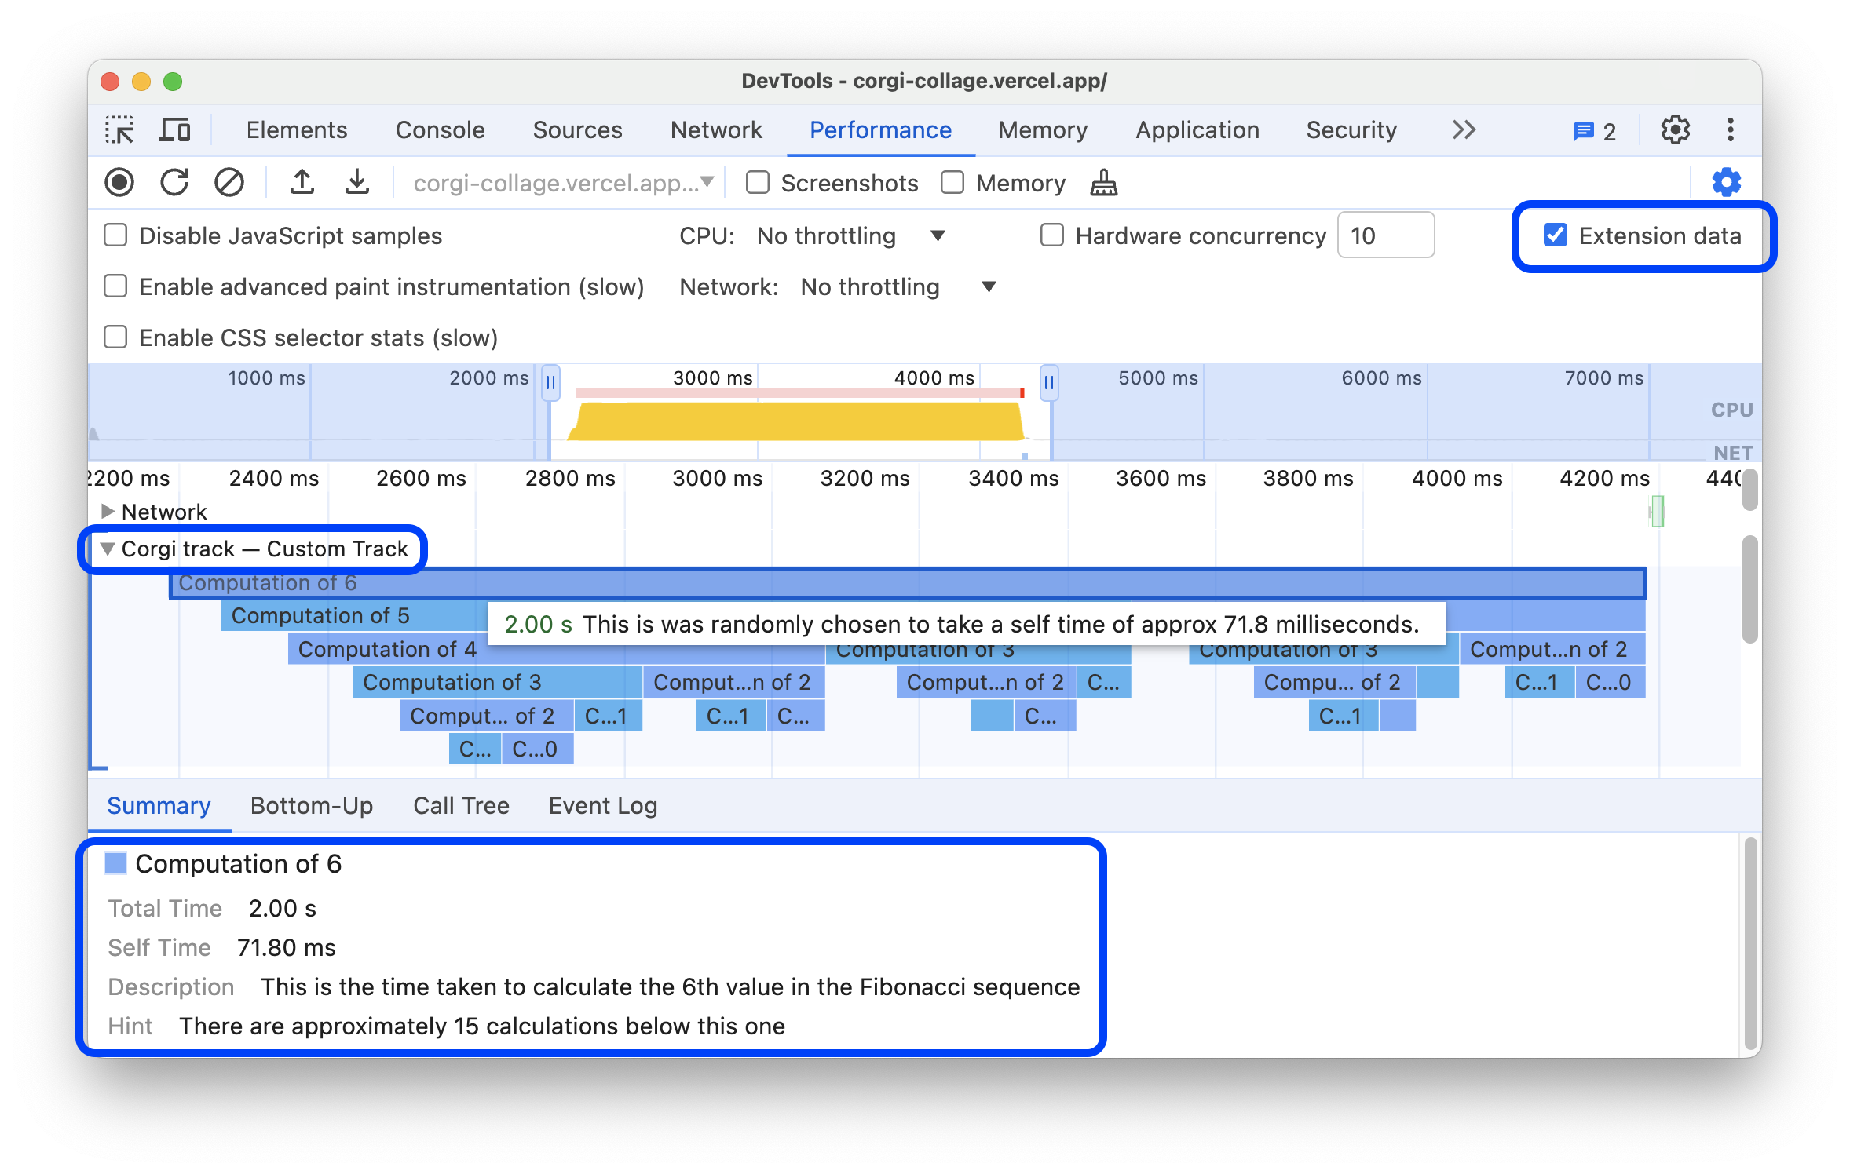
Task: Enable Extension data checkbox
Action: pos(1553,235)
